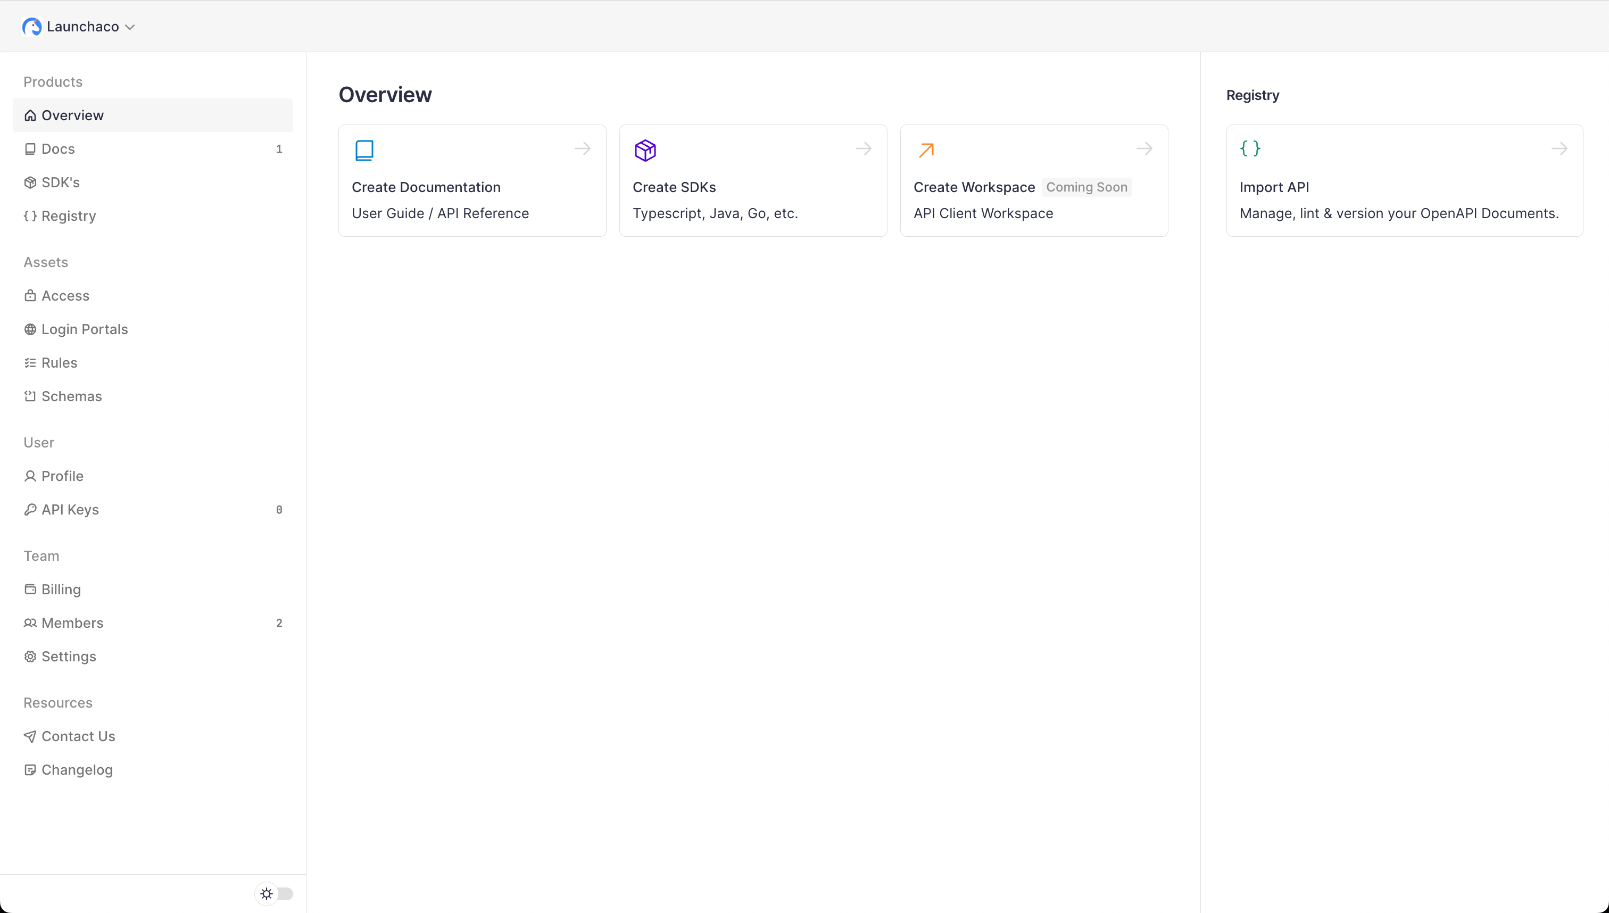This screenshot has width=1609, height=913.
Task: View team Members link
Action: pyautogui.click(x=153, y=624)
